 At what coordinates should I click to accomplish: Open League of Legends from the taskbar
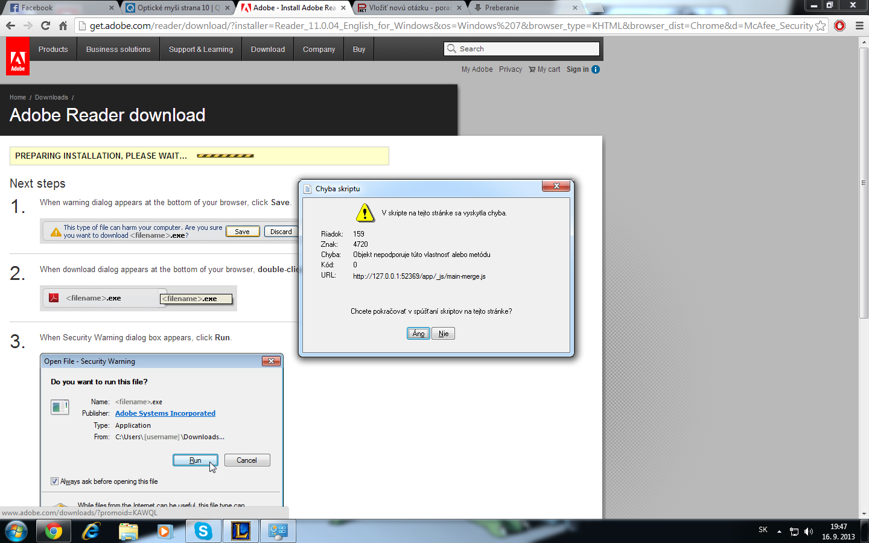tap(240, 531)
